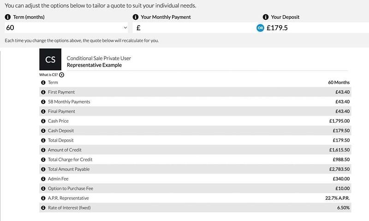Click info icon beside Your Monthly Payment
Viewport: 369px width, 221px height.
click(135, 17)
